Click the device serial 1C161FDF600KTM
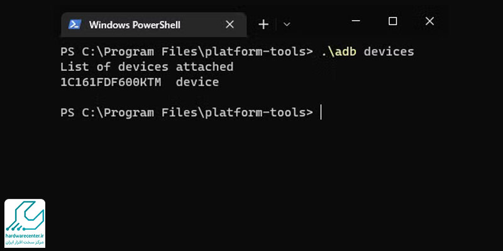Screen dimensions: 503x251 (112, 82)
